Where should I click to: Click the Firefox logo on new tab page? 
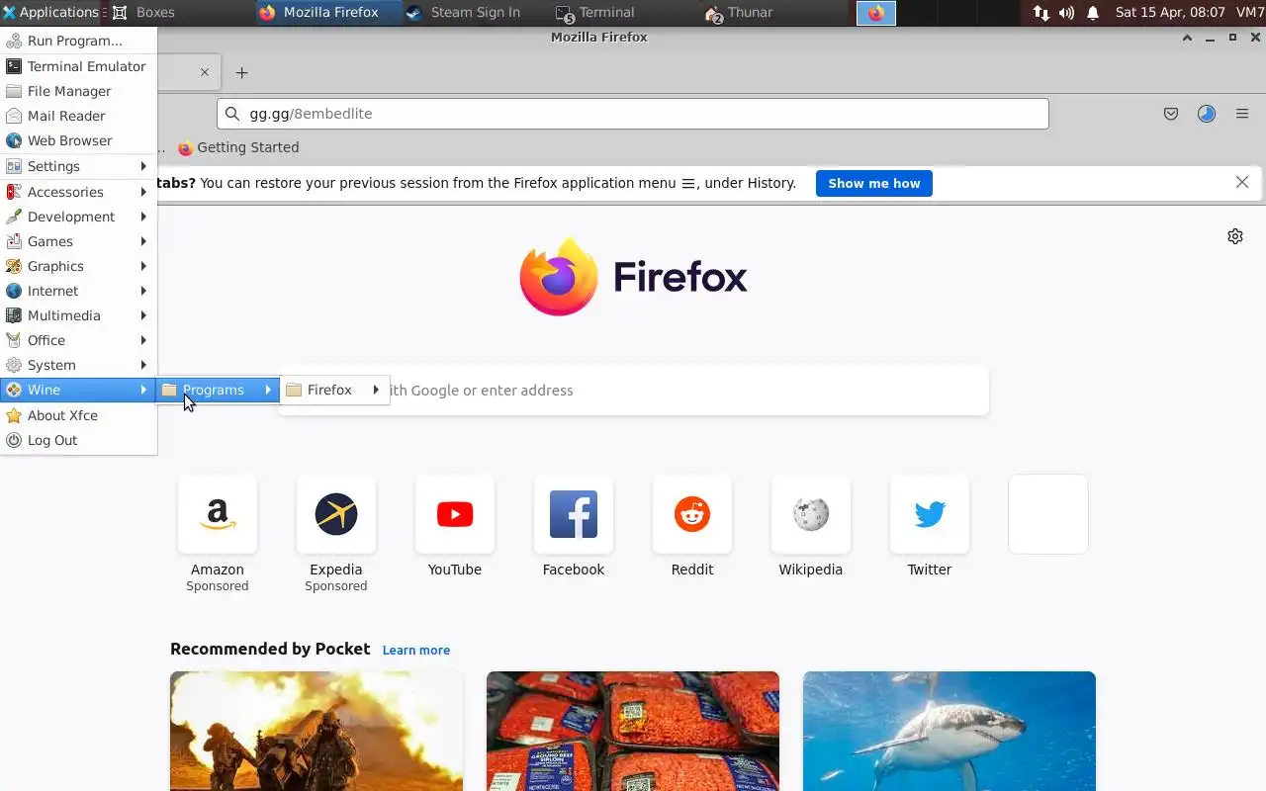coord(633,277)
